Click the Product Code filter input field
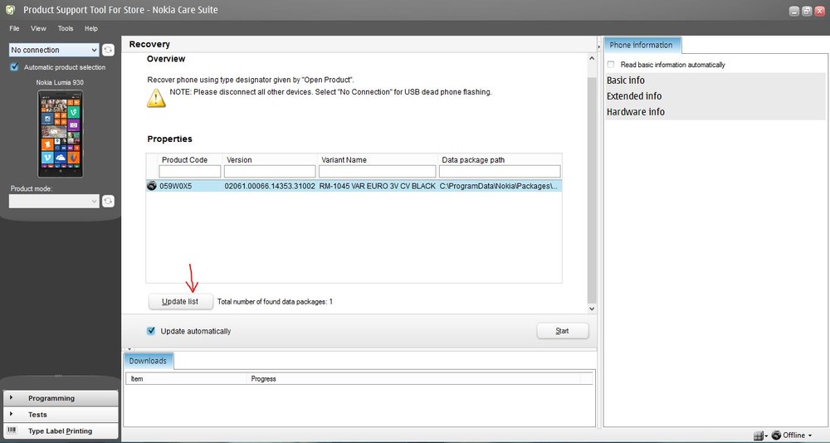Image resolution: width=830 pixels, height=443 pixels. [x=190, y=172]
